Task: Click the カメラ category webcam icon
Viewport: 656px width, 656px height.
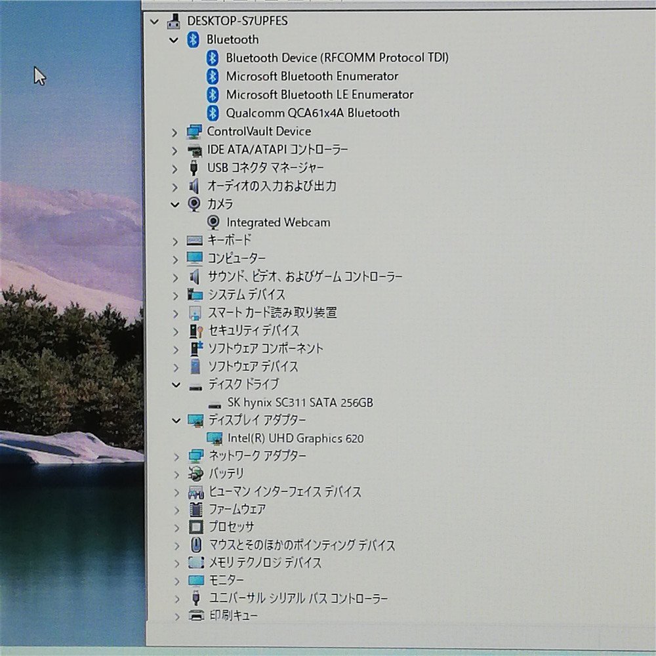Action: [194, 204]
